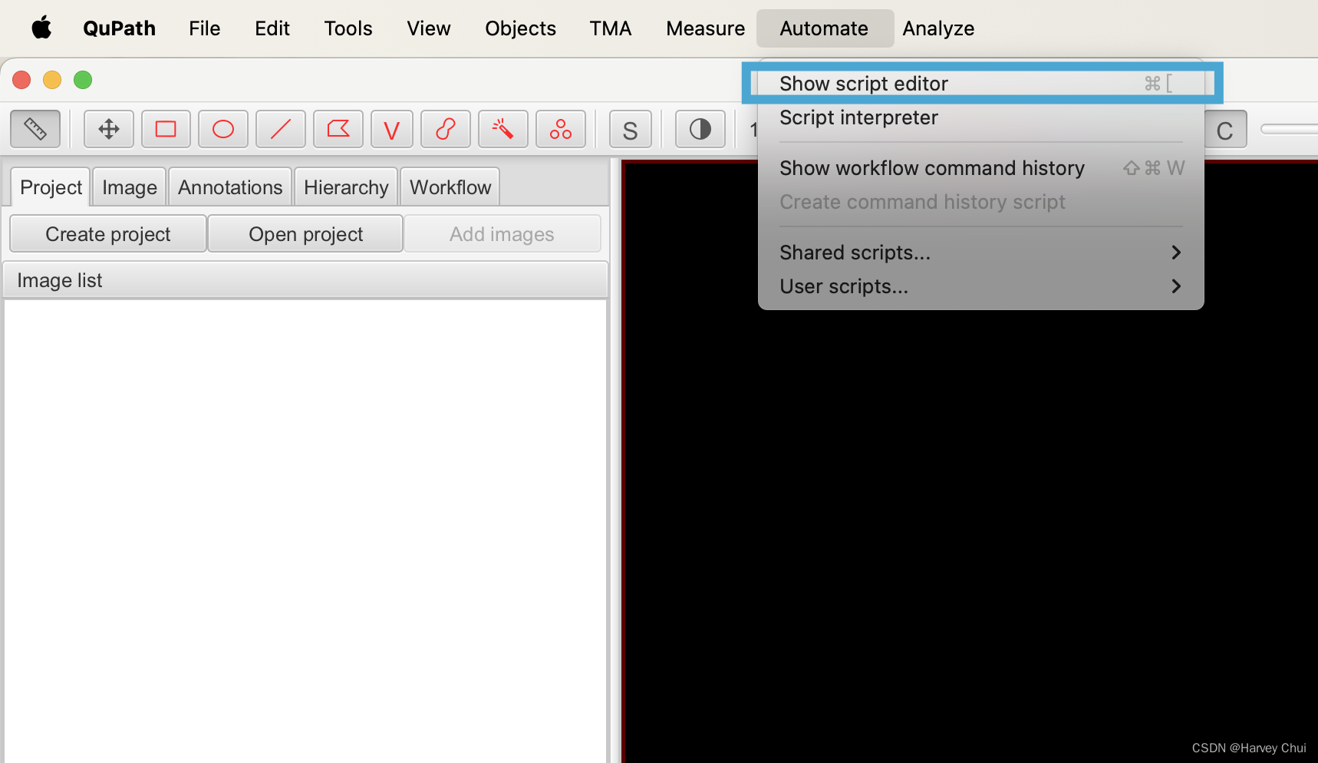1318x763 pixels.
Task: Close the Automate menu
Action: coord(825,28)
